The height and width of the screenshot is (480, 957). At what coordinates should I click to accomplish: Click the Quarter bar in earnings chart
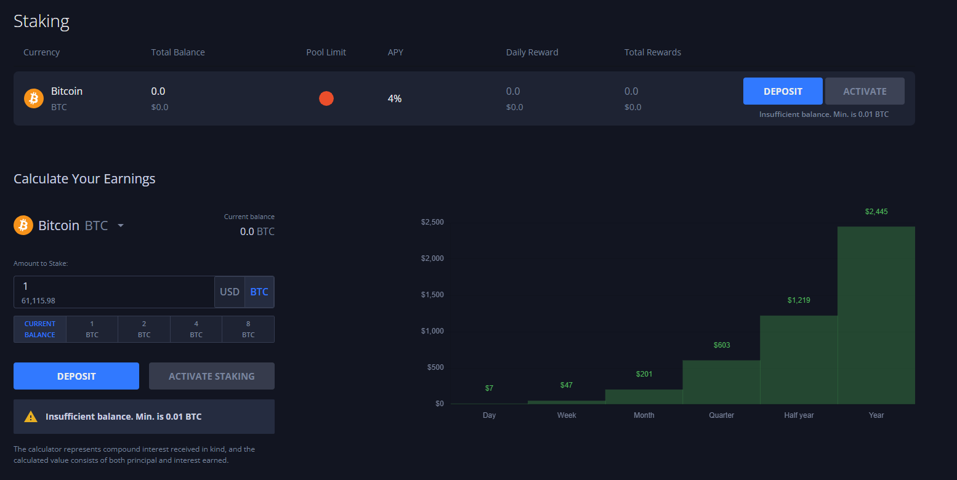pyautogui.click(x=721, y=382)
